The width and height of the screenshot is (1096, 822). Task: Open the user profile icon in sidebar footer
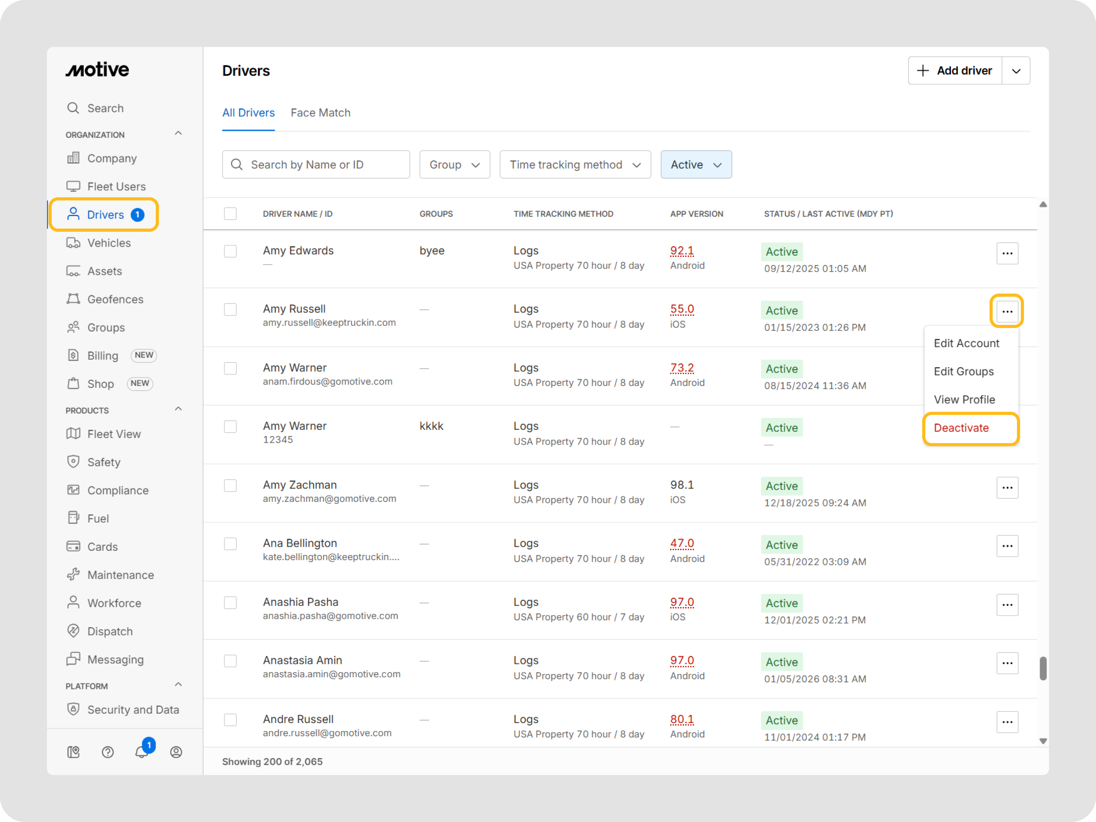click(x=176, y=752)
